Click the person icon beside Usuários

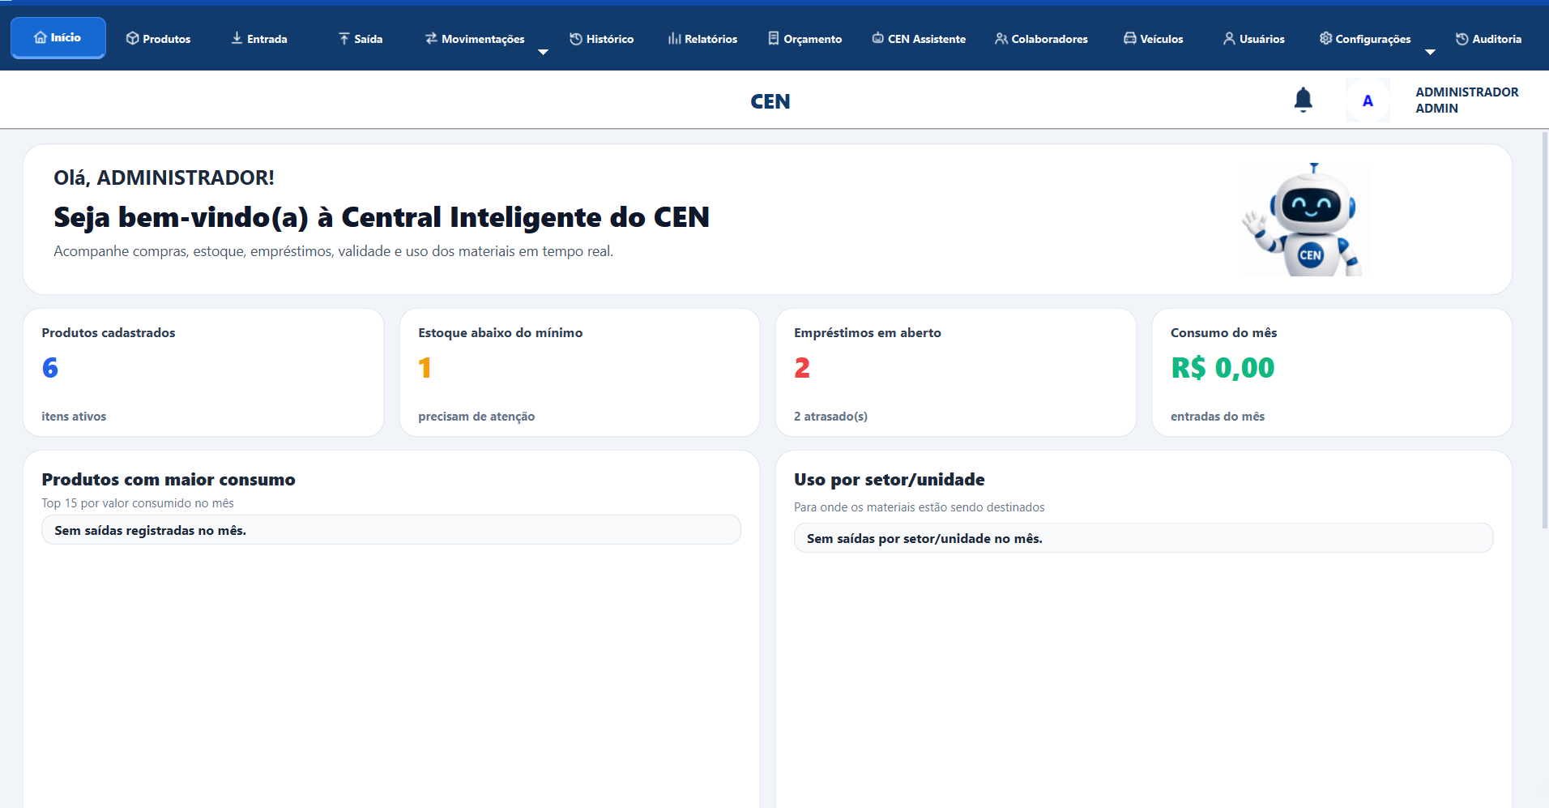pos(1229,38)
